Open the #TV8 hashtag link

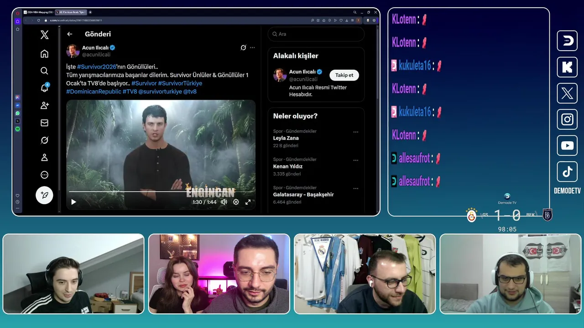[130, 92]
